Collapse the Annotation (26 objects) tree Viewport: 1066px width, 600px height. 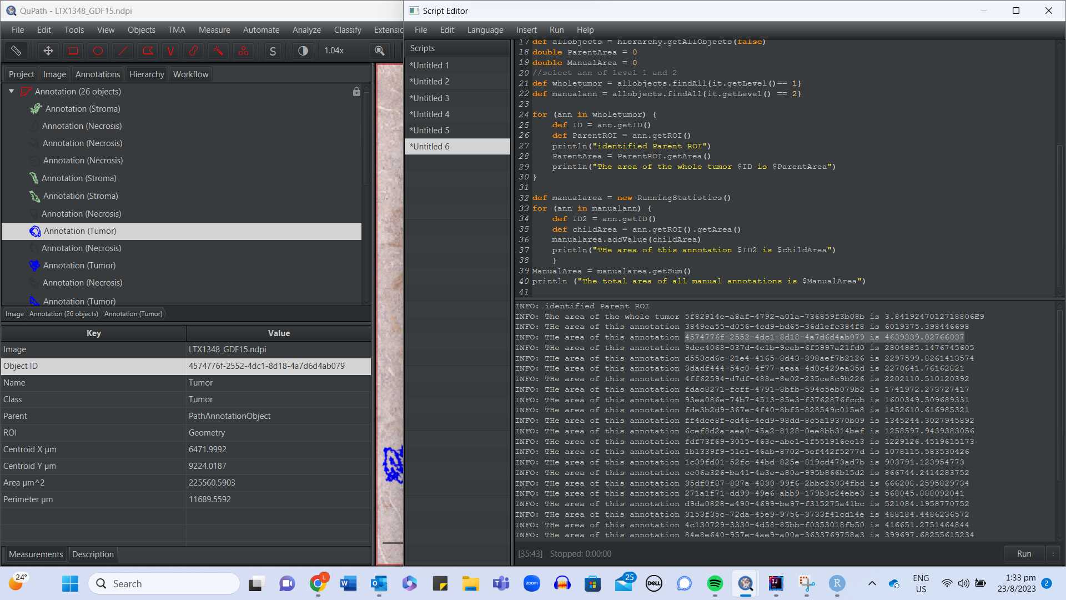coord(11,91)
